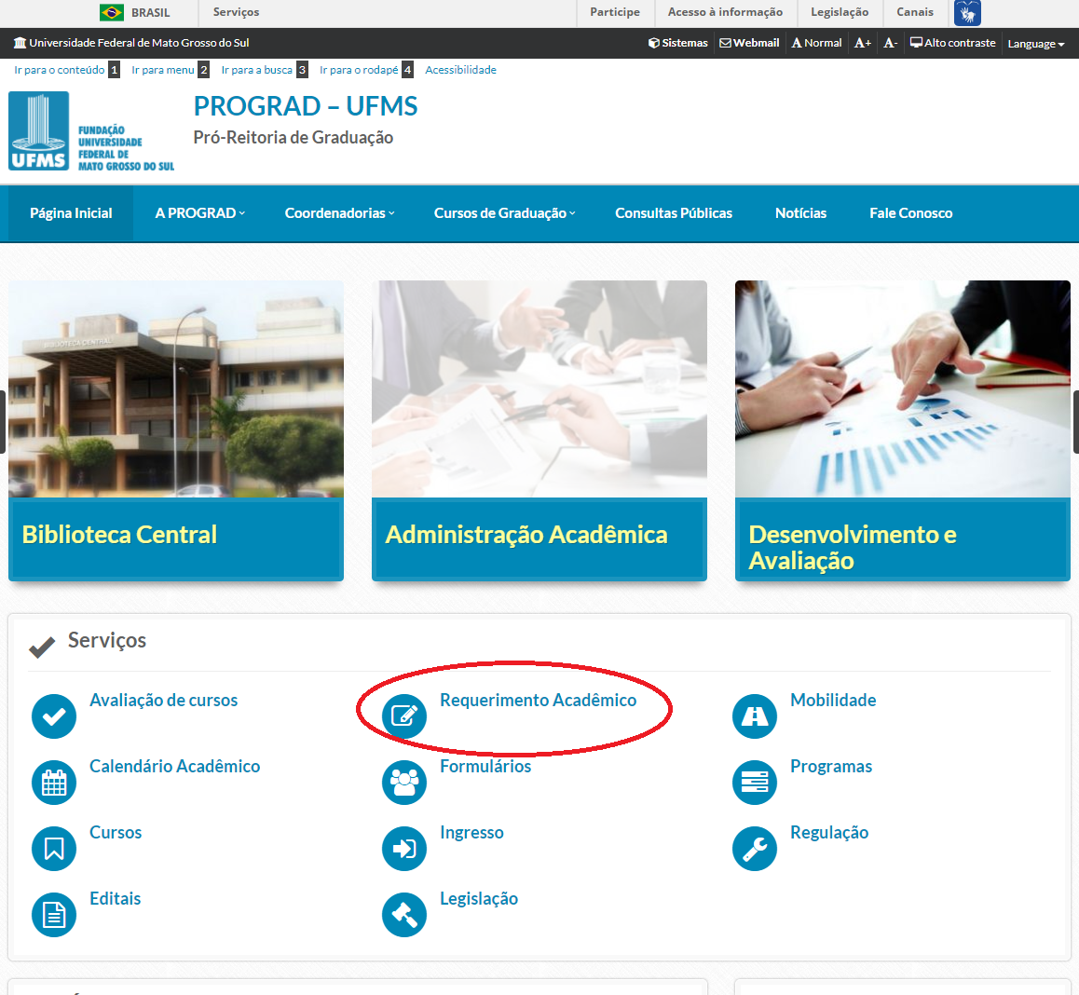Click the Mobilidade road icon
1079x995 pixels.
click(x=755, y=716)
